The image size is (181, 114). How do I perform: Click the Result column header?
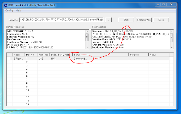(159, 55)
